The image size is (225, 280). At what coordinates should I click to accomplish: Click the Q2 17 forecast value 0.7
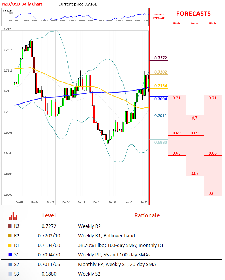(194, 118)
